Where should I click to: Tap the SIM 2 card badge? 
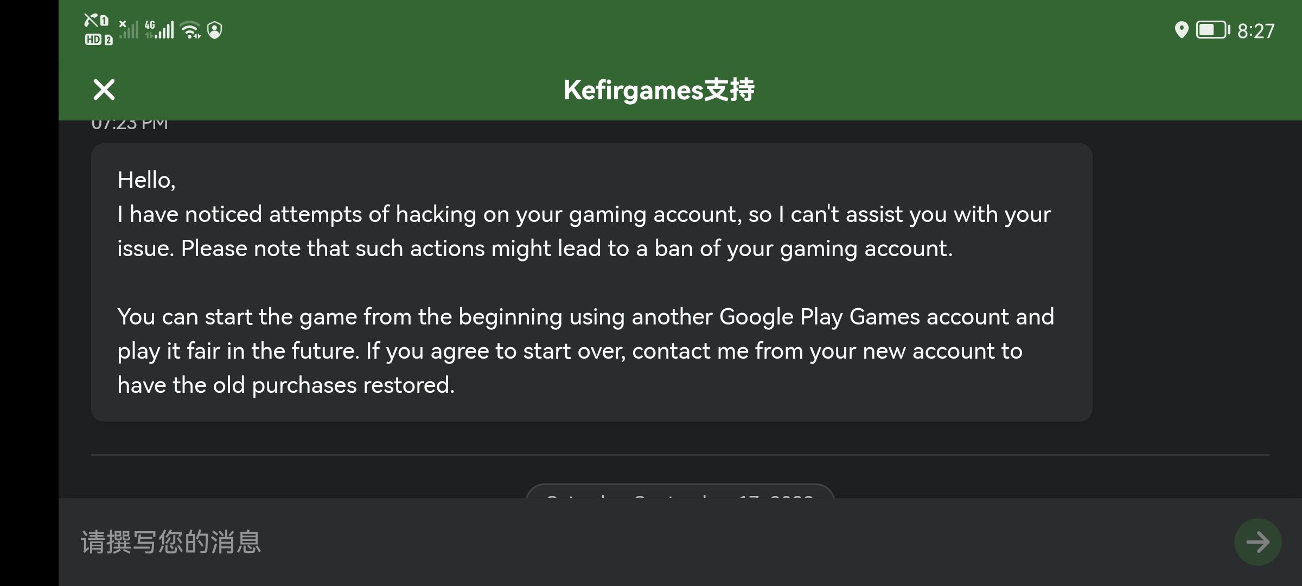coord(108,40)
